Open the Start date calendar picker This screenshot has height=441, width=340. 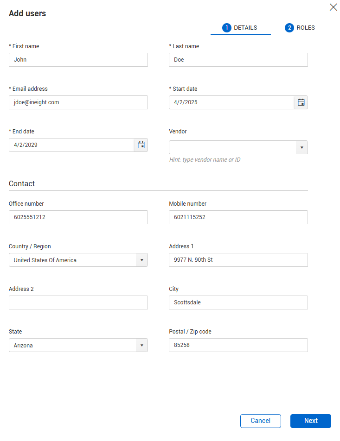[x=301, y=102]
